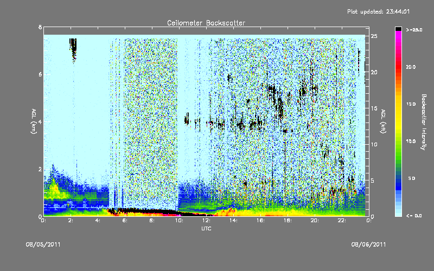The height and width of the screenshot is (271, 434).
Task: Click the black top of the colorbar
Action: click(398, 29)
